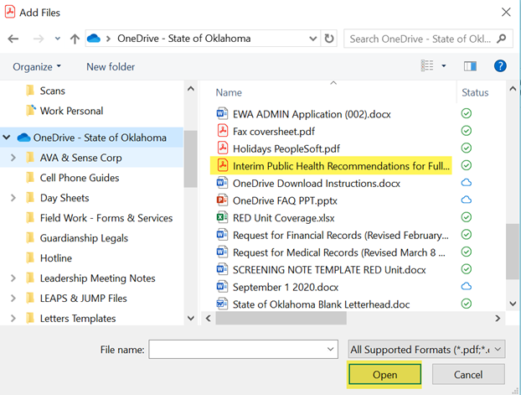Expand the AVA & Sense Corp folder
Viewport: 521px width, 395px height.
click(x=13, y=158)
